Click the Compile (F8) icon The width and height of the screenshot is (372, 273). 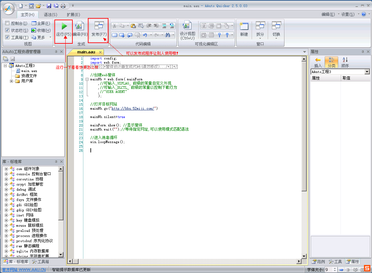pyautogui.click(x=79, y=26)
